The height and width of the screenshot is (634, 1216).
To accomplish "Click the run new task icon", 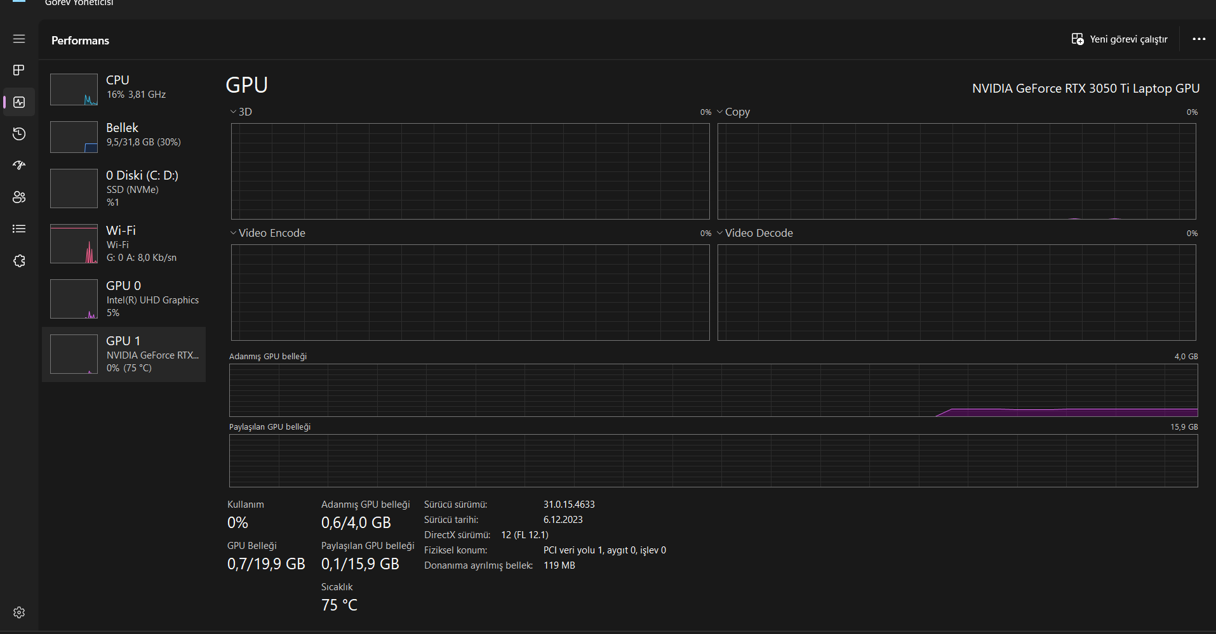I will click(x=1078, y=39).
